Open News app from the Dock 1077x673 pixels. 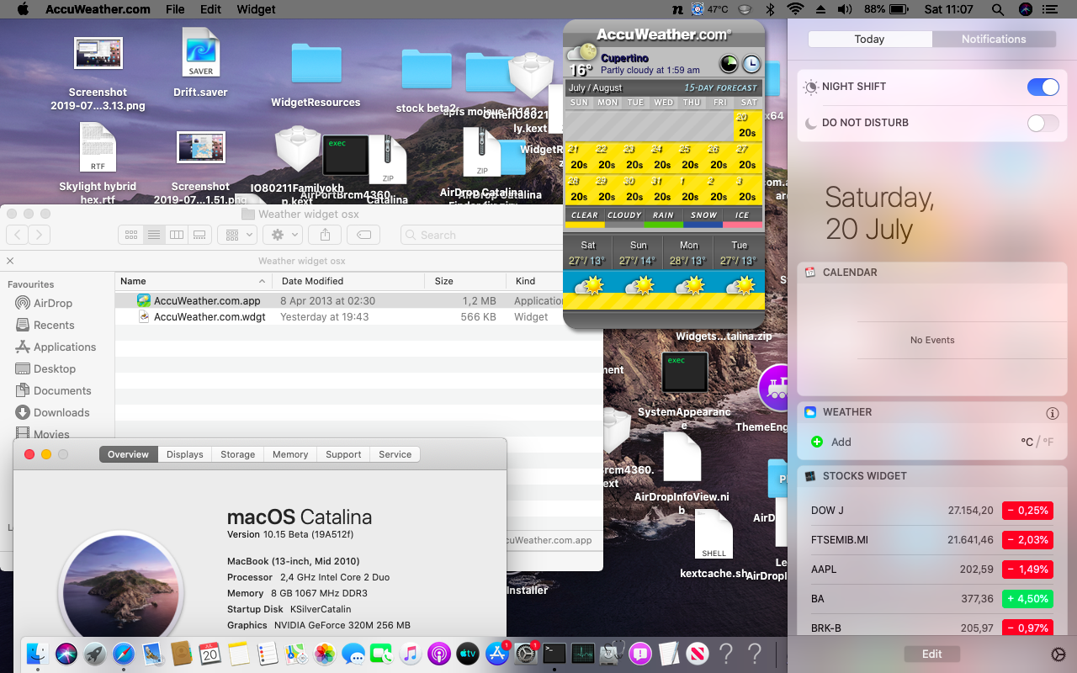[697, 653]
